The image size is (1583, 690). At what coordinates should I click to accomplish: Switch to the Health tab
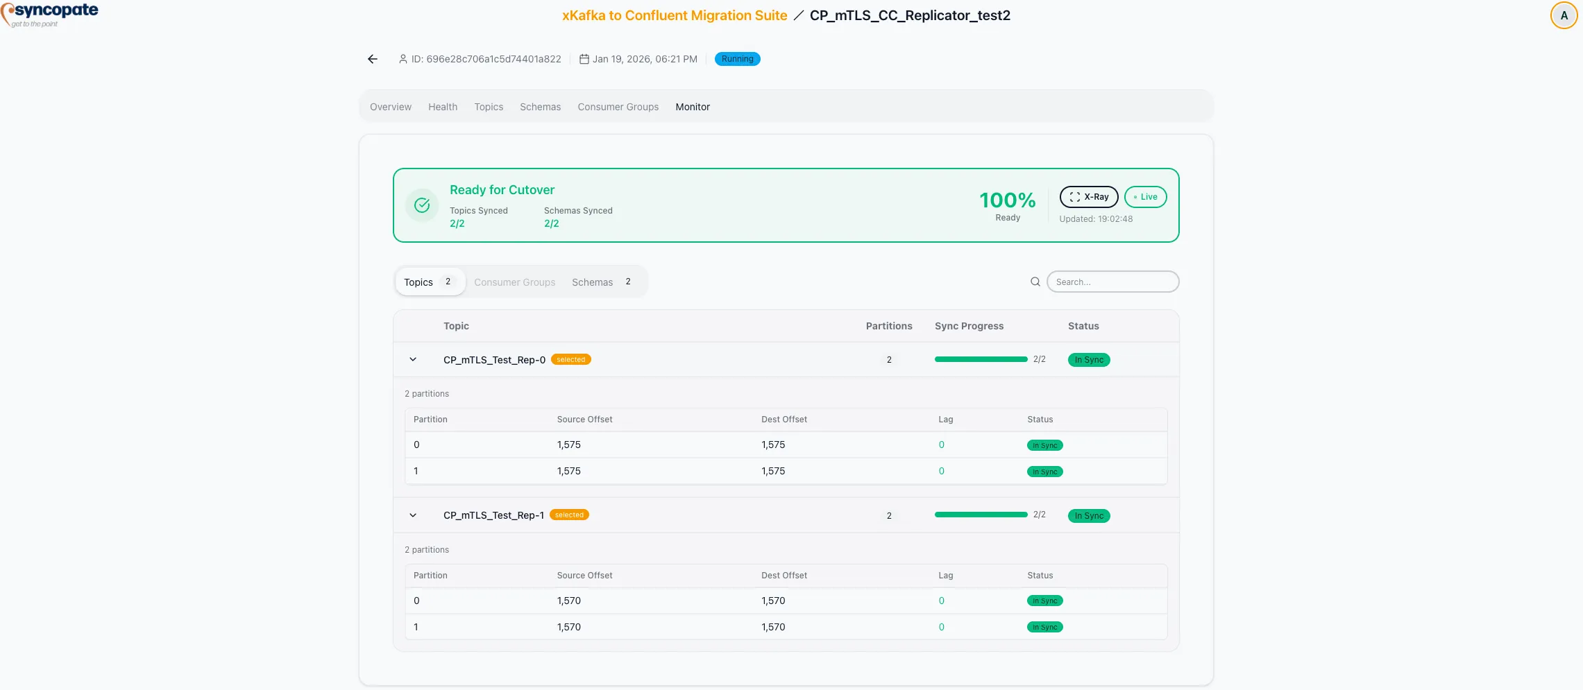[x=443, y=107]
